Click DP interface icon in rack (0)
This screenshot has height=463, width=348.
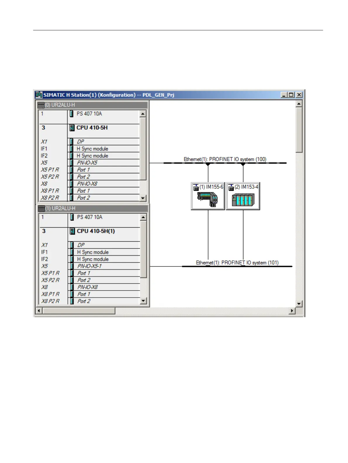[x=72, y=142]
